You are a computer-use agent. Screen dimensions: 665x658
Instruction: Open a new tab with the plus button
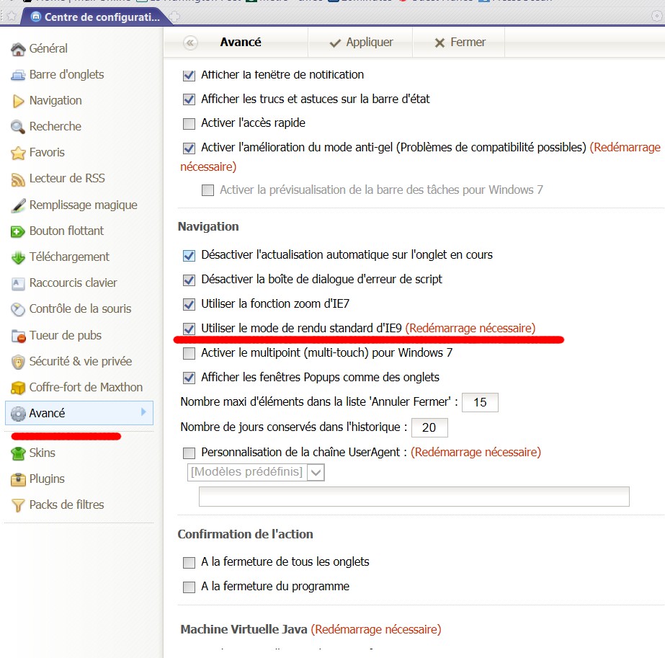174,17
